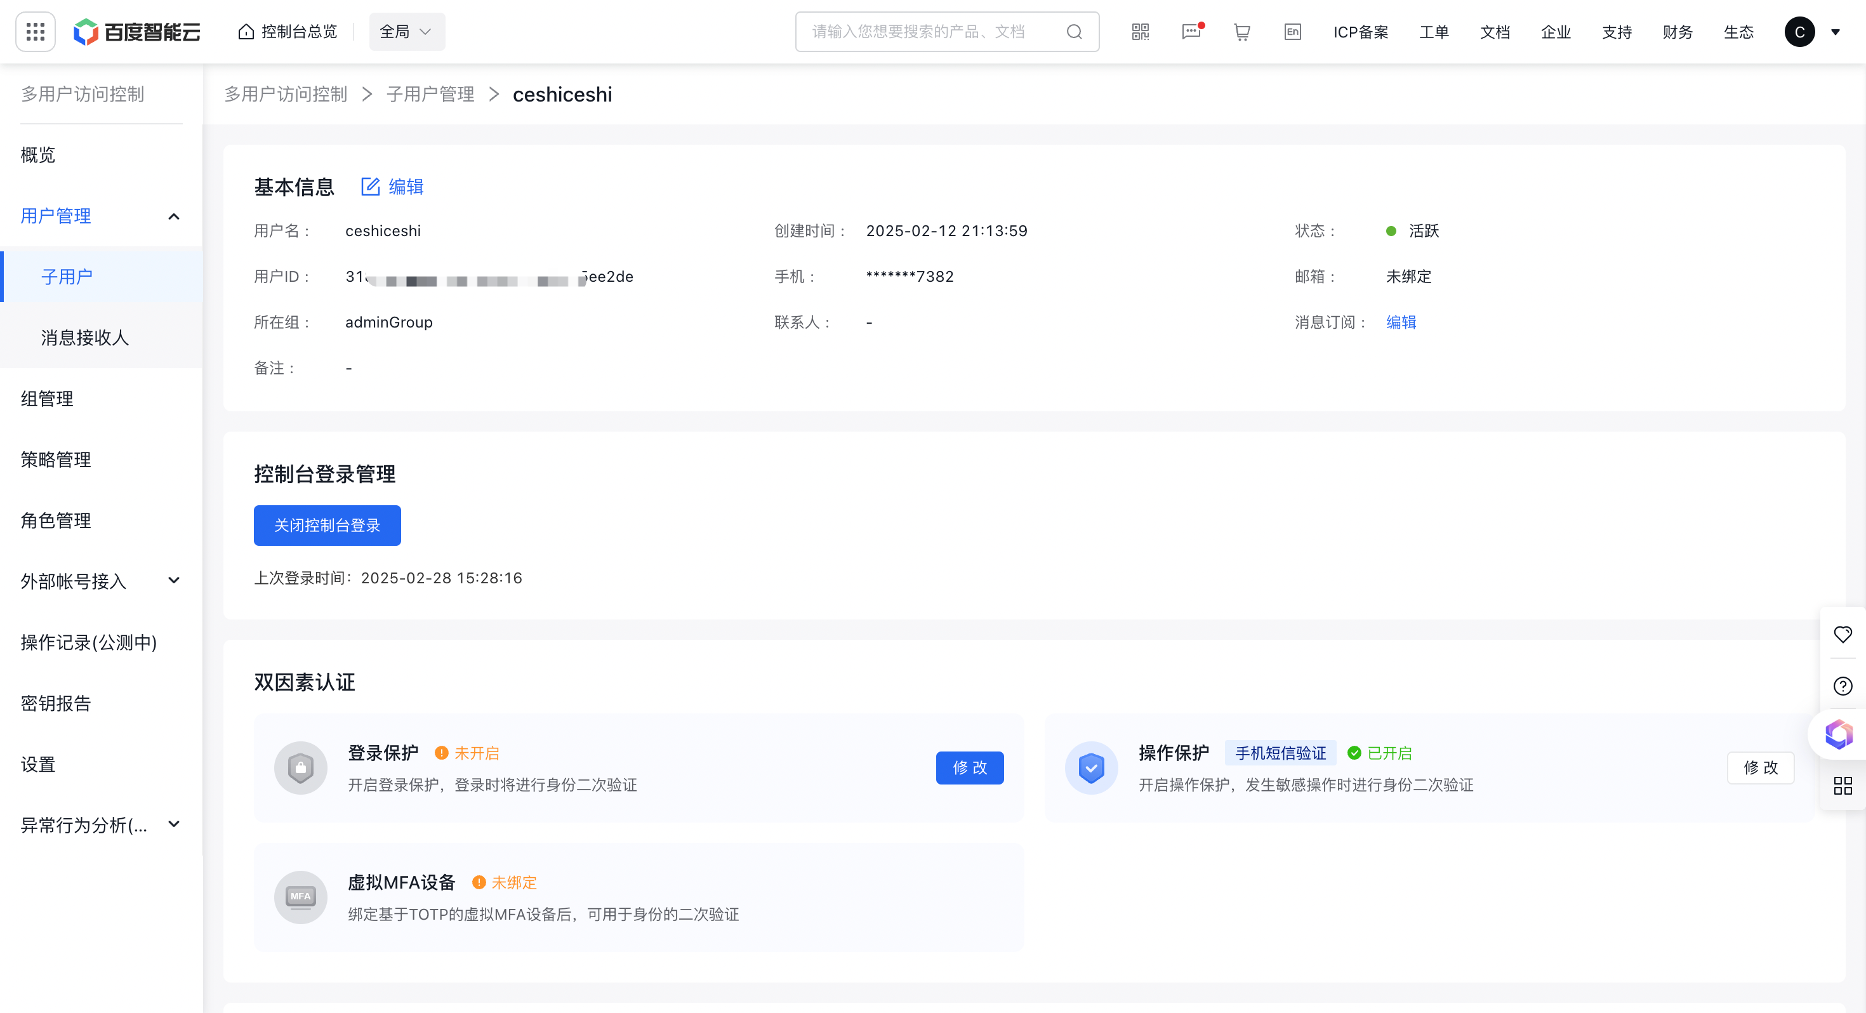Collapse the 用户管理 sidebar section

102,216
